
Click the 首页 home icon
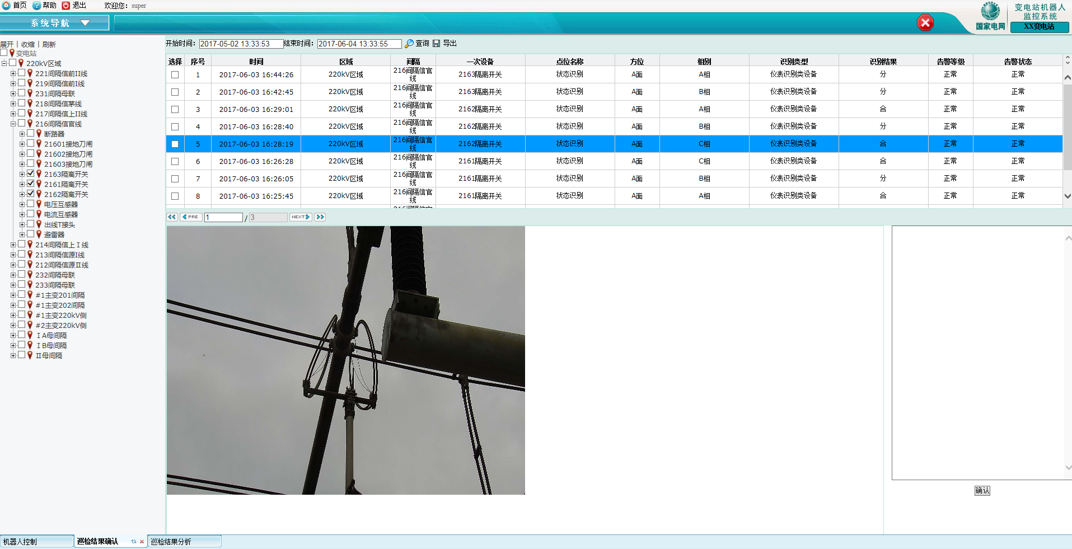[6, 5]
